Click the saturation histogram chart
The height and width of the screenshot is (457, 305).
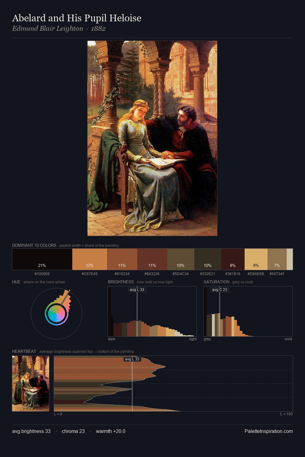click(x=248, y=311)
